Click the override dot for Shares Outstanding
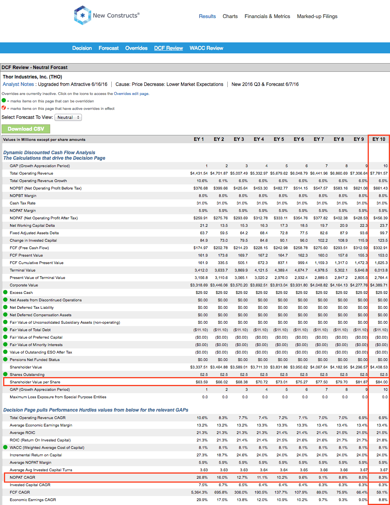 click(x=5, y=374)
